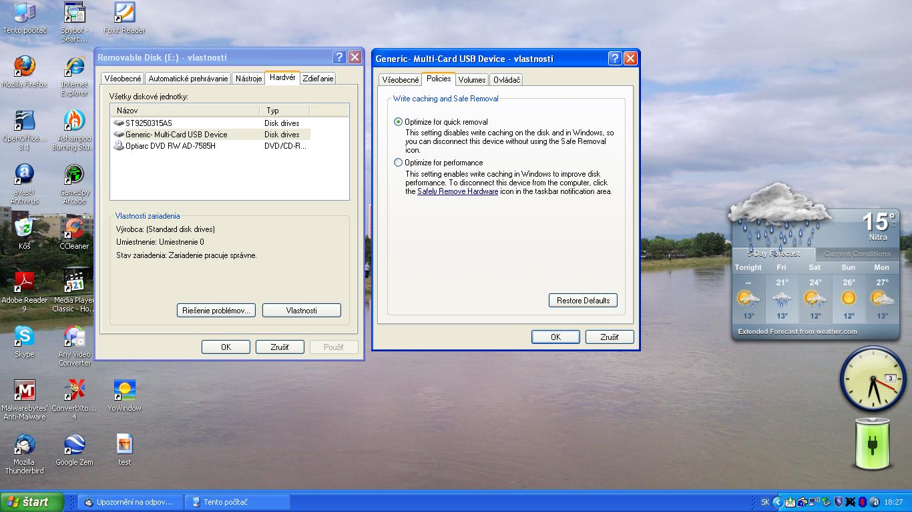Click the Vlastnosti button
The height and width of the screenshot is (512, 912).
click(x=301, y=311)
